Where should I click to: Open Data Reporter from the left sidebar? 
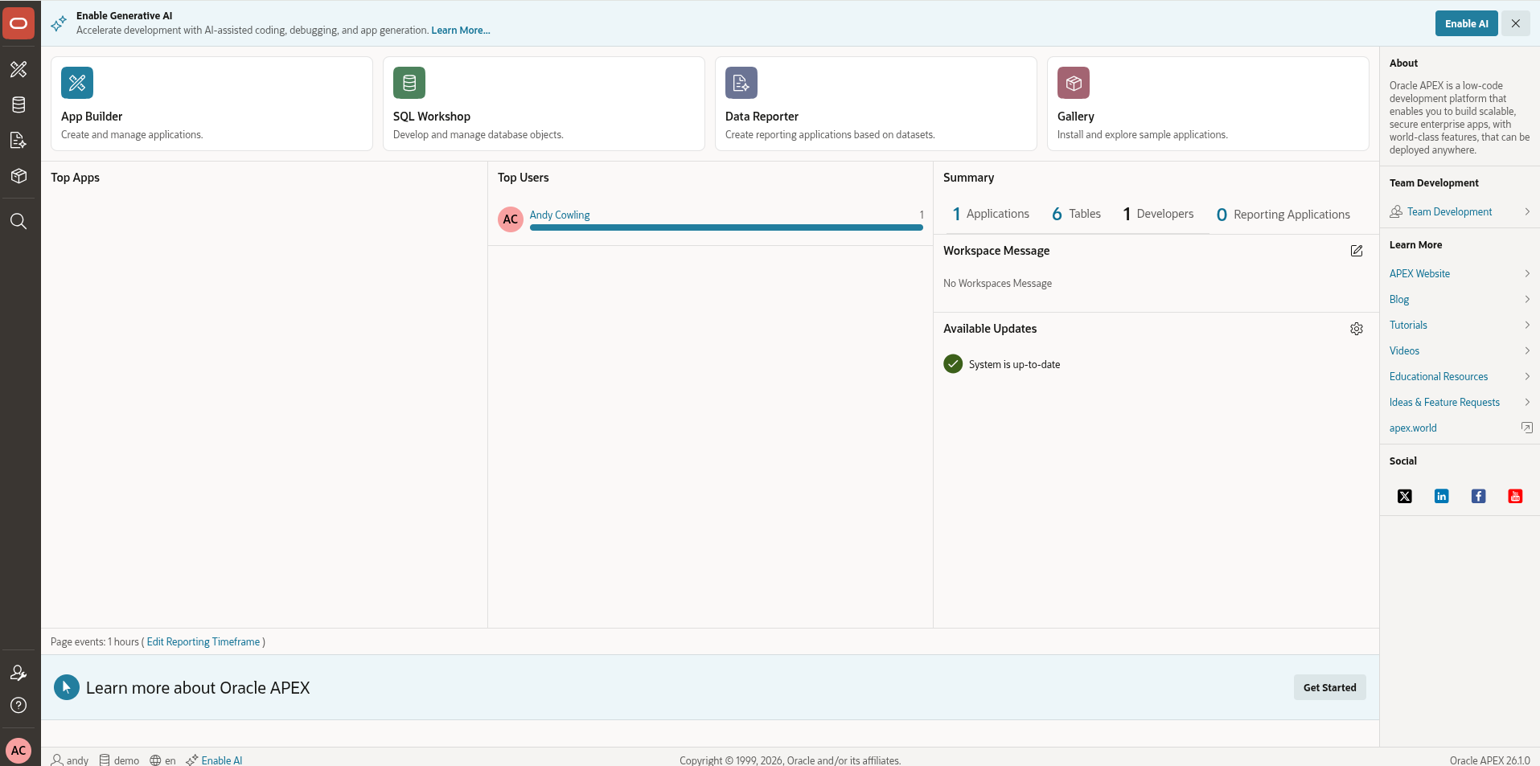tap(18, 141)
